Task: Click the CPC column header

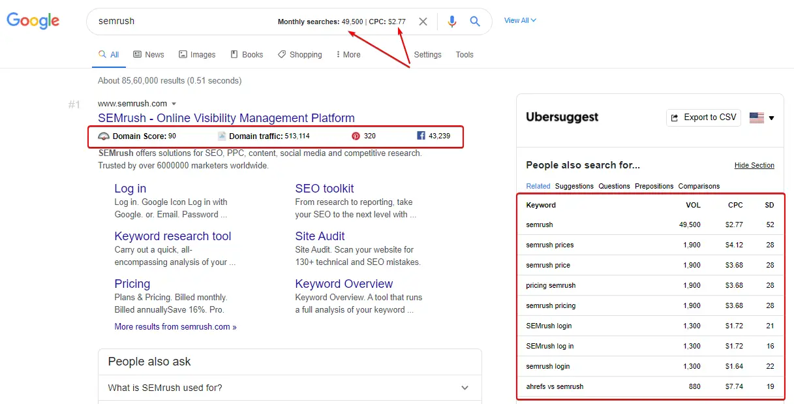Action: 735,205
